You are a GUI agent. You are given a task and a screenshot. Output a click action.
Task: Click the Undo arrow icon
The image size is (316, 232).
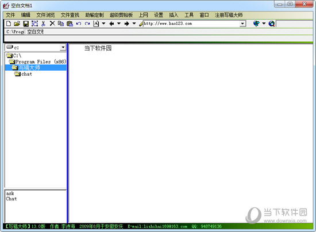tap(79, 24)
